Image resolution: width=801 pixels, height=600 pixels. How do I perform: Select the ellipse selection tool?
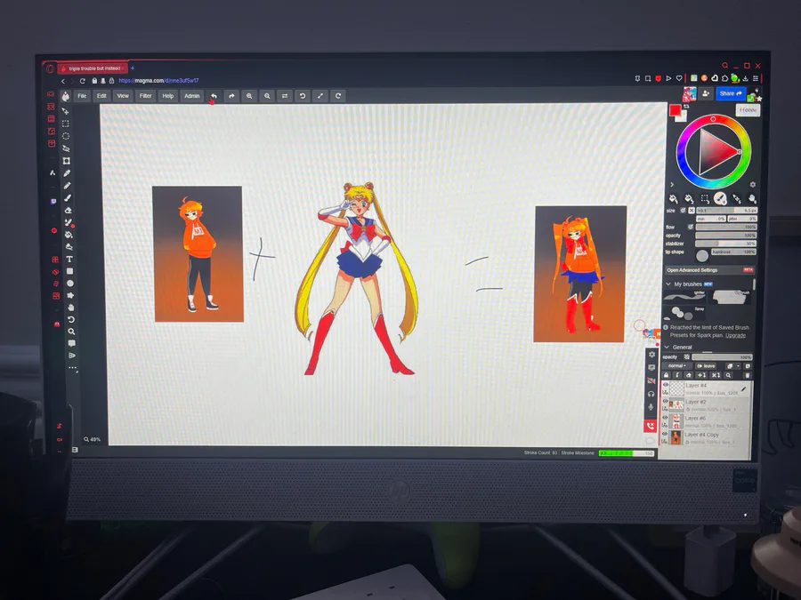[66, 136]
